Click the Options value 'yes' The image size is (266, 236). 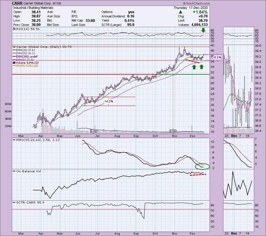[x=131, y=12]
